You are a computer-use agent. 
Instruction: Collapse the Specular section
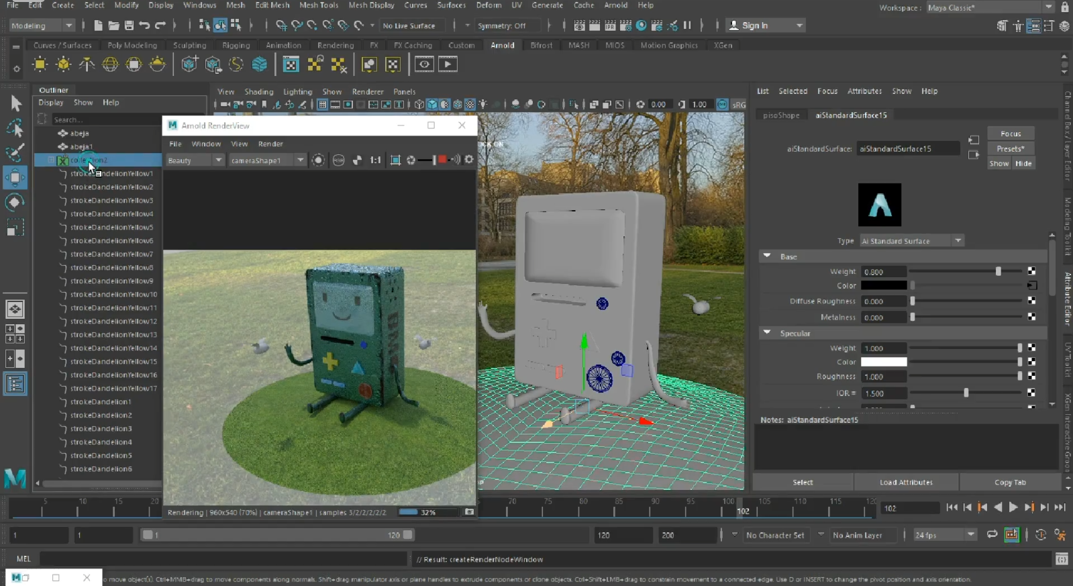click(766, 333)
